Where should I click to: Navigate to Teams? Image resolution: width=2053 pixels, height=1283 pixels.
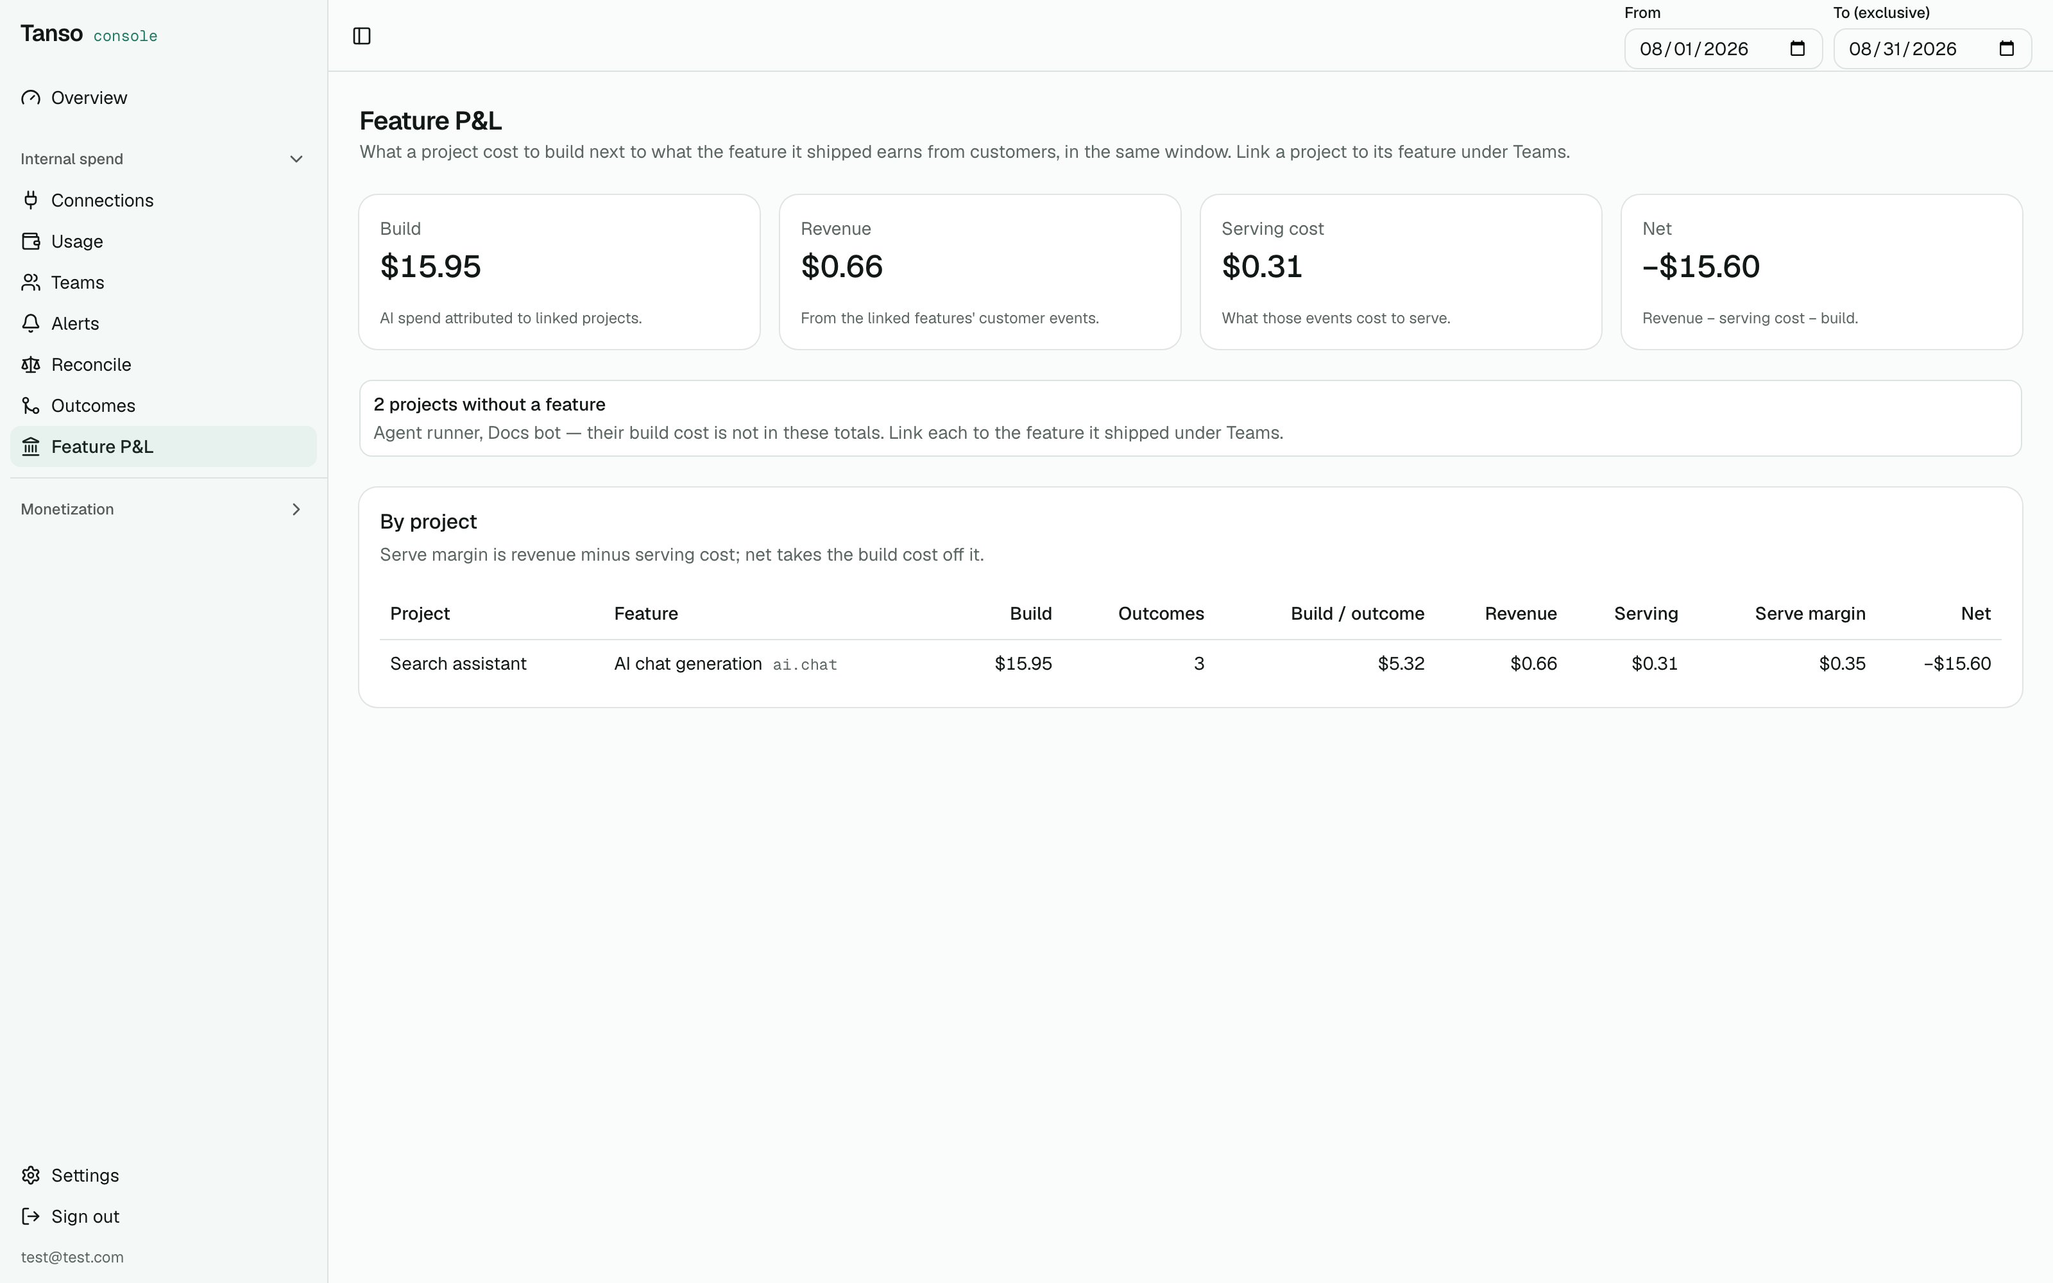pyautogui.click(x=164, y=282)
